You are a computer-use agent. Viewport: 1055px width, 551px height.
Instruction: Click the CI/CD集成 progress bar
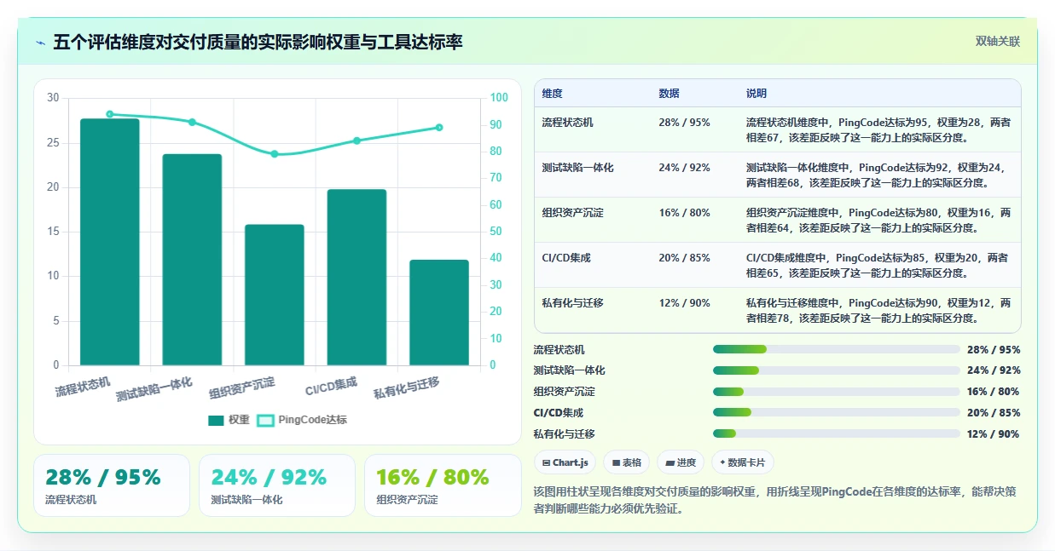[x=837, y=412]
